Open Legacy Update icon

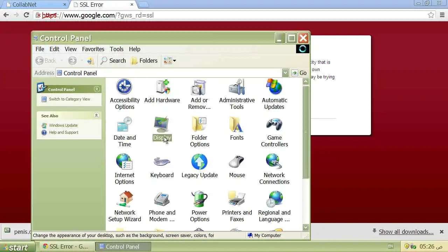199,166
